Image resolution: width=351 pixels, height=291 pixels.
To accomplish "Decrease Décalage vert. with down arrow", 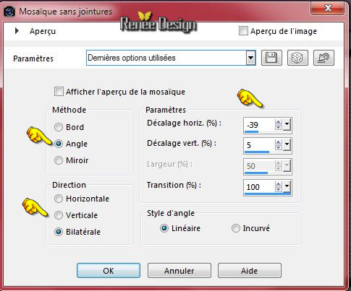I will pos(279,148).
